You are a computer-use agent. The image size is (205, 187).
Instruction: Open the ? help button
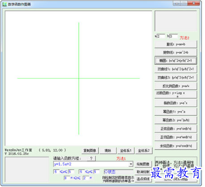point(91,158)
